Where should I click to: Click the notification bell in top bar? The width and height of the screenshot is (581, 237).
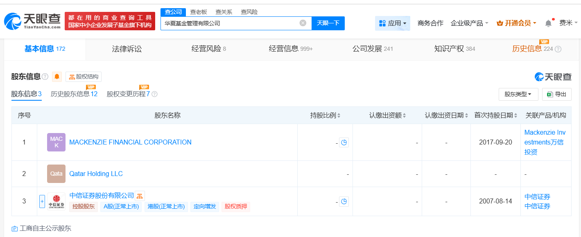point(548,23)
